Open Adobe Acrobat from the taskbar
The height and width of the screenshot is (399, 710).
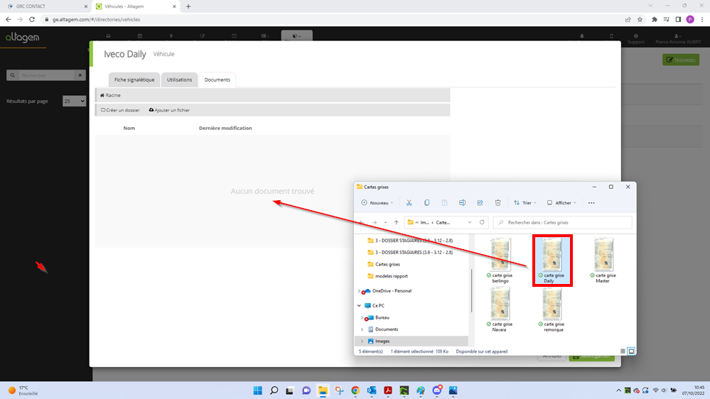tap(388, 390)
